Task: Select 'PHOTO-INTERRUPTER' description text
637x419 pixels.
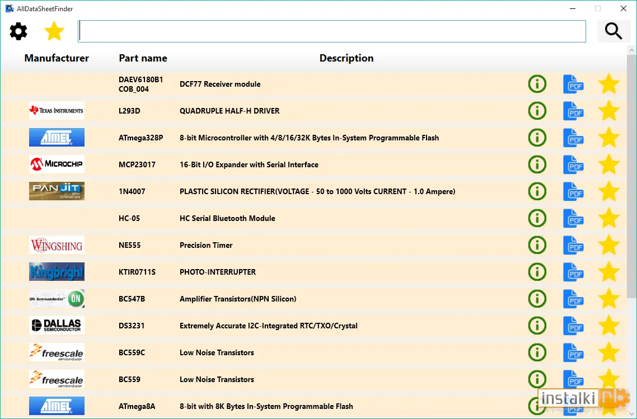Action: tap(218, 272)
